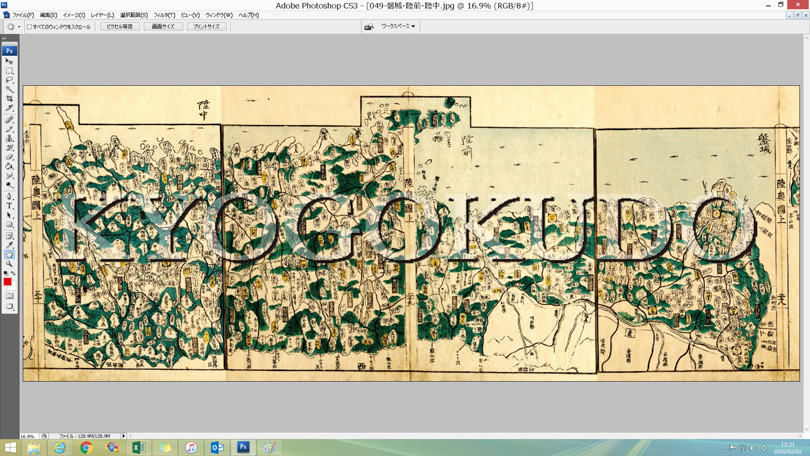This screenshot has width=810, height=456.
Task: Select the Horizontal Type tool
Action: click(x=9, y=205)
